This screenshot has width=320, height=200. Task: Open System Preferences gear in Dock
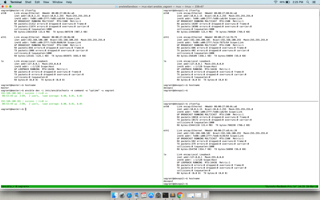point(158,195)
